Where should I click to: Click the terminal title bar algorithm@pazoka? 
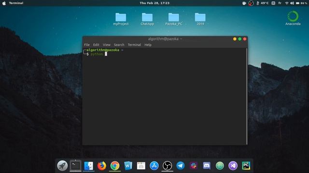[x=165, y=39]
